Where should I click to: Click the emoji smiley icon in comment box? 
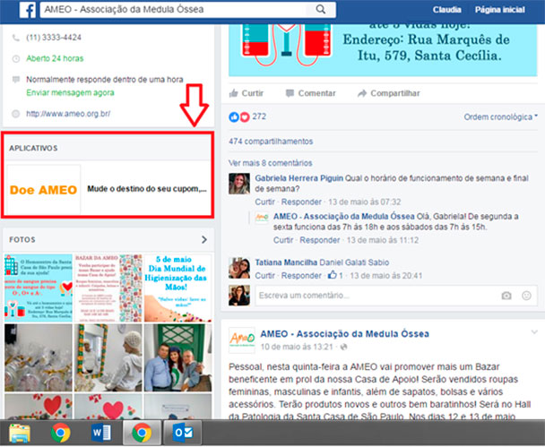pos(526,296)
